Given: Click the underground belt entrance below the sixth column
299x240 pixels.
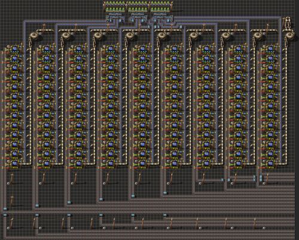Looking at the screenshot, I should click(x=165, y=193).
